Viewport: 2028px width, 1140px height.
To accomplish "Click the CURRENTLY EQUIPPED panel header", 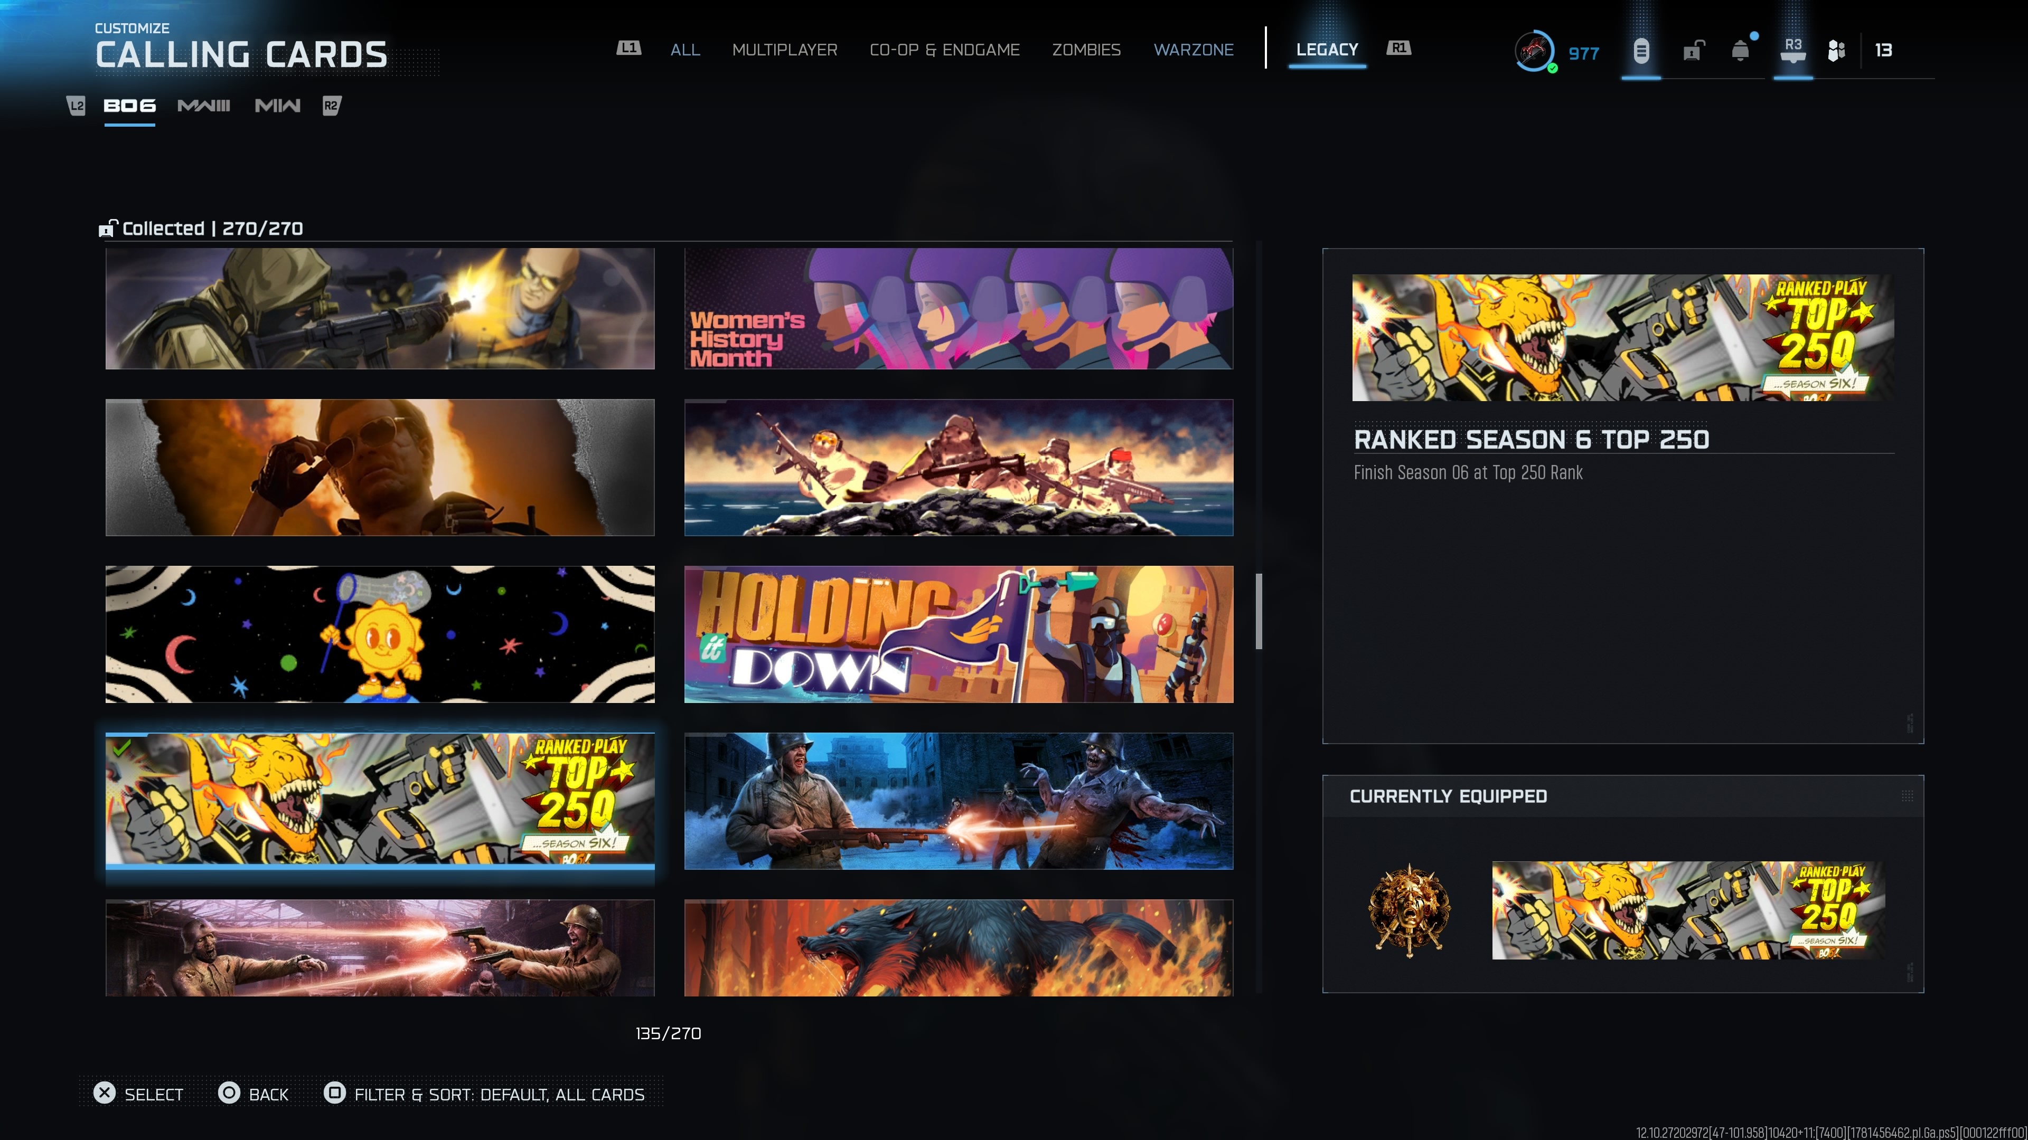I will click(1449, 796).
